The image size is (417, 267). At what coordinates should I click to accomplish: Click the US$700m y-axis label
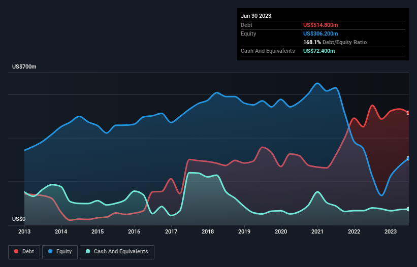coord(24,66)
